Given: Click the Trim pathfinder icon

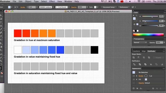Looking at the screenshot, I should click(x=140, y=64).
